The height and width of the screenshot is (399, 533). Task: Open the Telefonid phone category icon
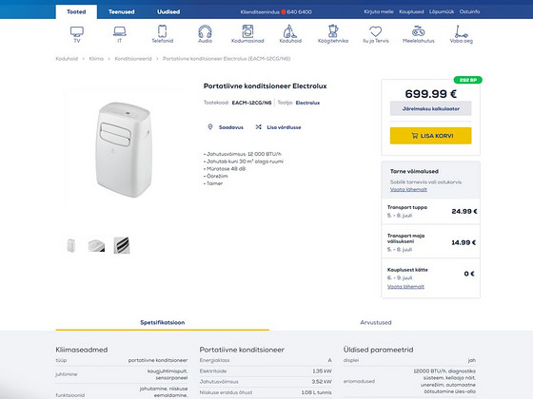coord(162,31)
